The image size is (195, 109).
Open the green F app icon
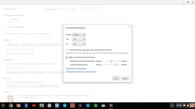96,105
